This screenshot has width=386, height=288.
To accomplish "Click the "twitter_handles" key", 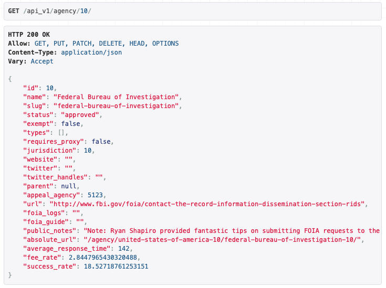I will (55, 177).
